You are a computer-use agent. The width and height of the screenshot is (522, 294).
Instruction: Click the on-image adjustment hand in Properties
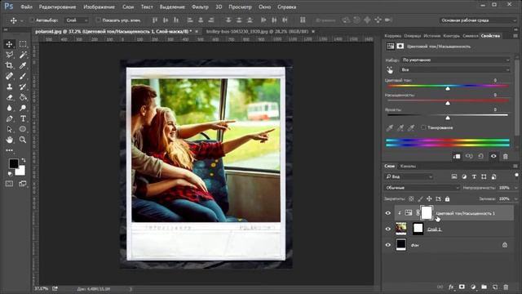coord(390,70)
